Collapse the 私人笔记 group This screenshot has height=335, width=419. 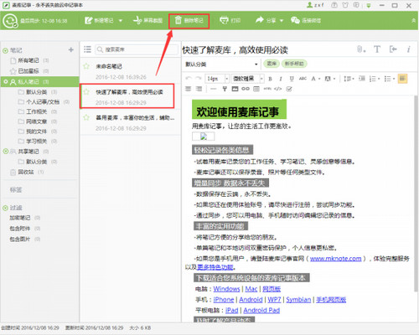[x=5, y=82]
